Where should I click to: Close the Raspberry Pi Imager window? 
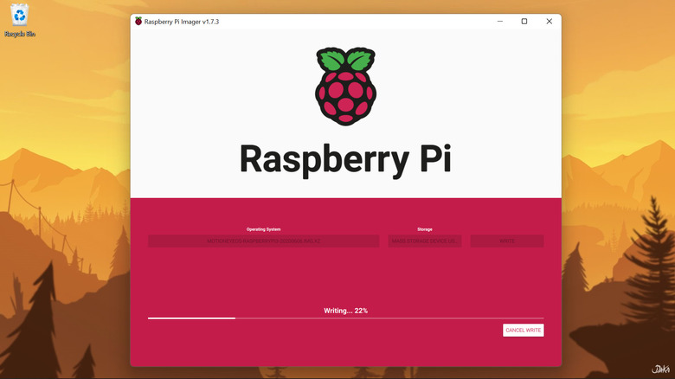549,21
